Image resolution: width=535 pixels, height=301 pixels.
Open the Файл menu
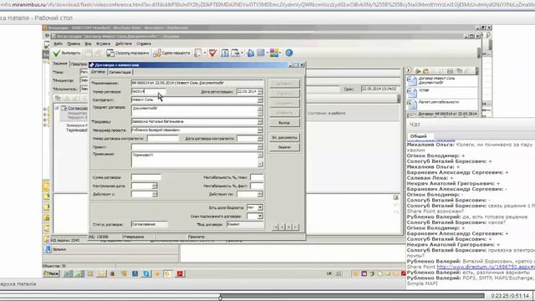click(x=58, y=43)
